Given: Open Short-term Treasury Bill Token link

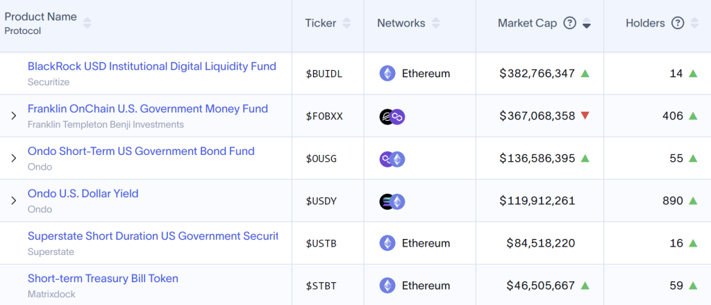Looking at the screenshot, I should [x=103, y=279].
